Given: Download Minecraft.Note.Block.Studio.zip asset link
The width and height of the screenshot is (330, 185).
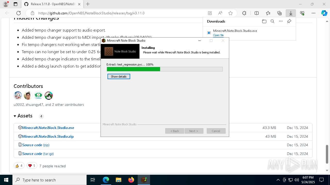Looking at the screenshot, I should pos(48,136).
